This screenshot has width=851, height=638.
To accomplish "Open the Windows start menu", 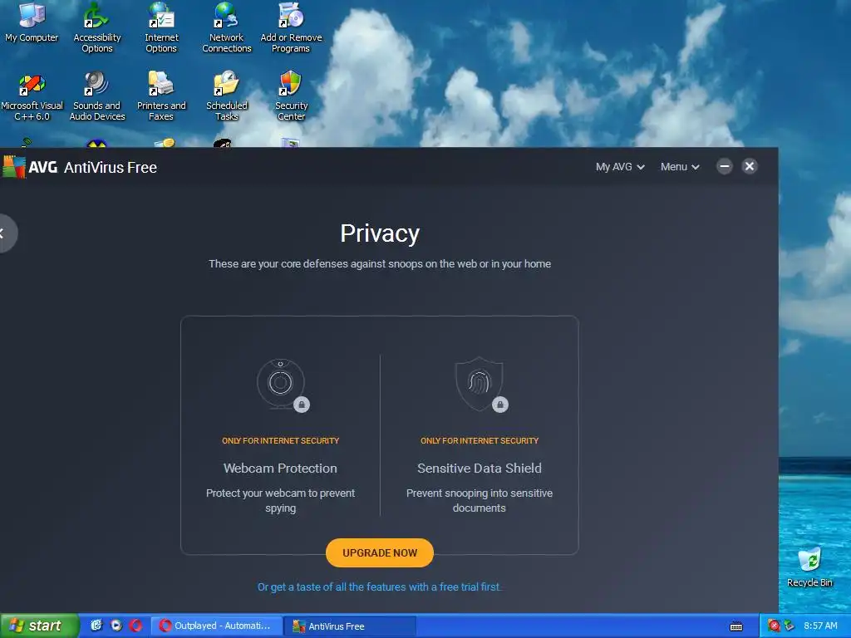I will click(x=39, y=626).
